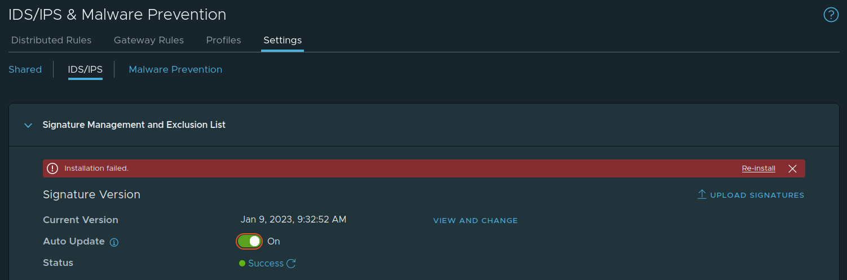Screen dimensions: 847x280
Task: Switch to Malware Prevention sub-tab
Action: point(175,70)
